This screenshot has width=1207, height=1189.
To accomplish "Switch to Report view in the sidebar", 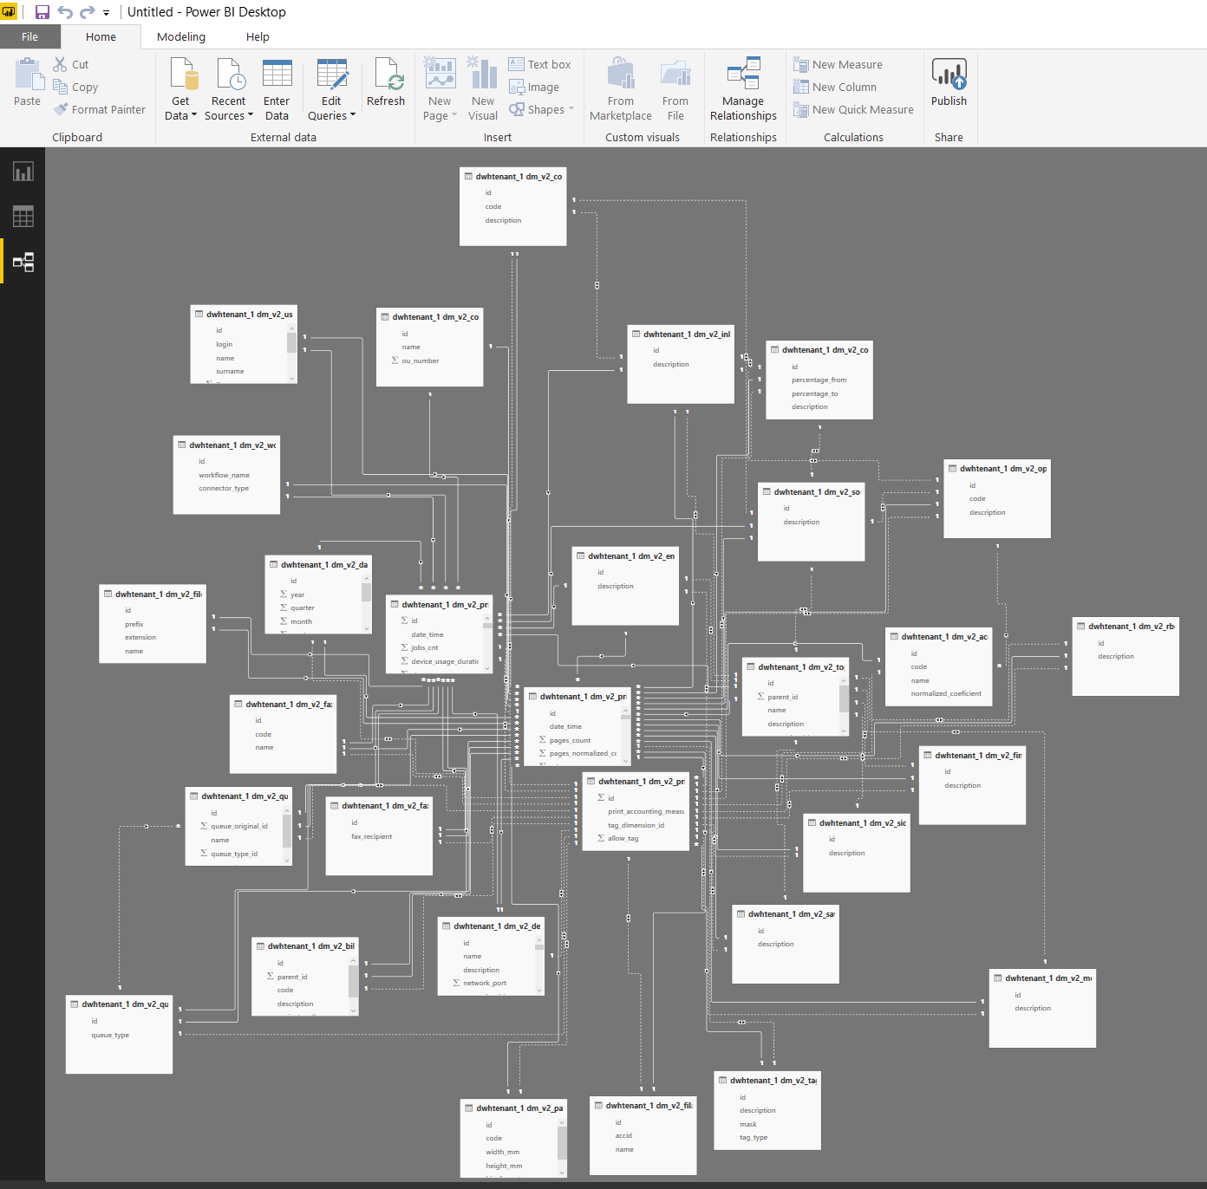I will click(22, 171).
